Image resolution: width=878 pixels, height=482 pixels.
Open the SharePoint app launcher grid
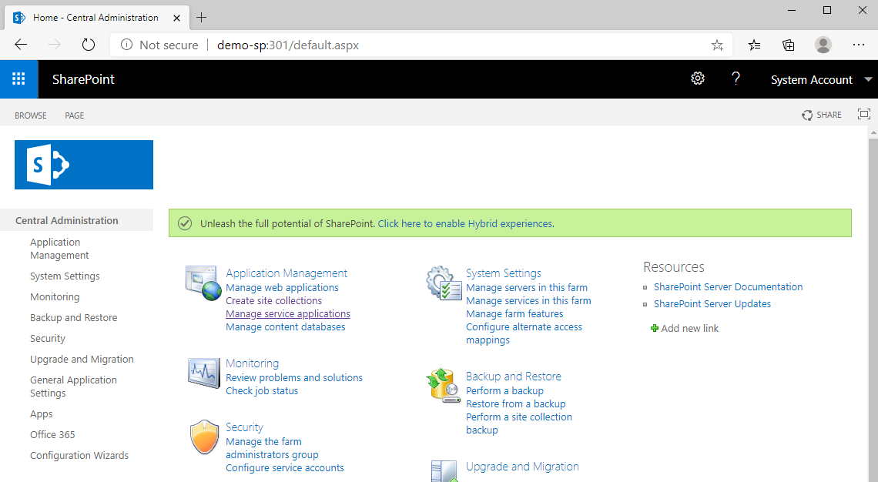click(18, 79)
